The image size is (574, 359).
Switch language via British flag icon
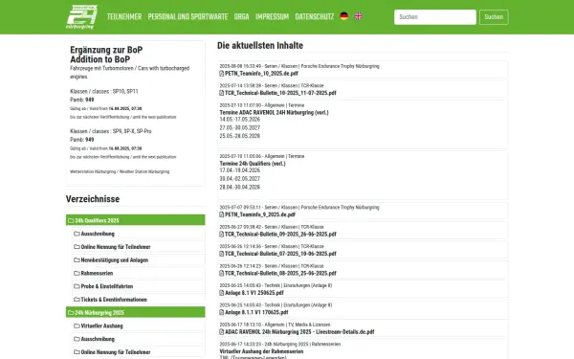(359, 16)
